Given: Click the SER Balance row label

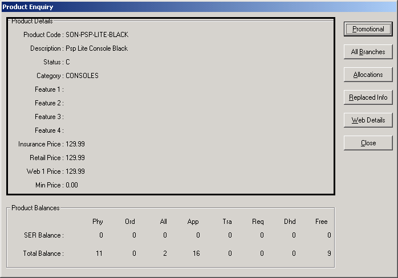Looking at the screenshot, I should (43, 235).
